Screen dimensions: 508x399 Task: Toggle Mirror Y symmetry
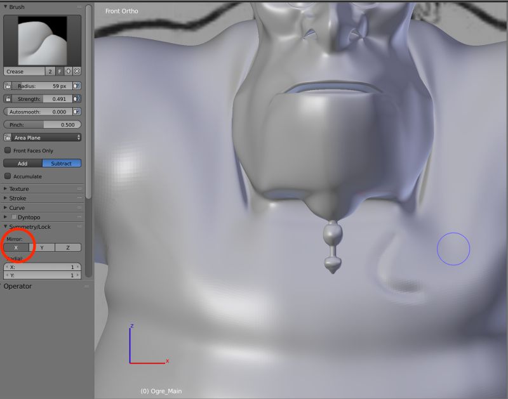click(x=41, y=247)
